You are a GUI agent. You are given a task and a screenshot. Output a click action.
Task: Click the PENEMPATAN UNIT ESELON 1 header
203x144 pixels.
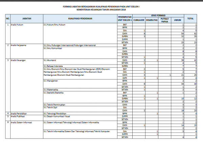[x=125, y=19]
